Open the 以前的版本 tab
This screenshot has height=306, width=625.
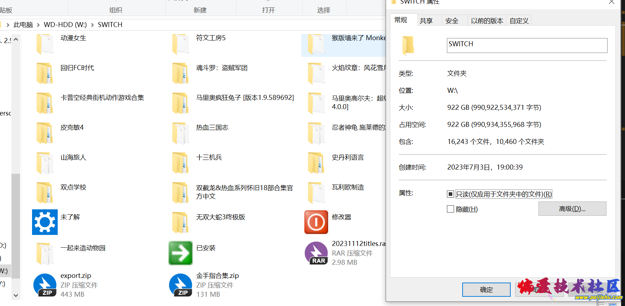487,21
